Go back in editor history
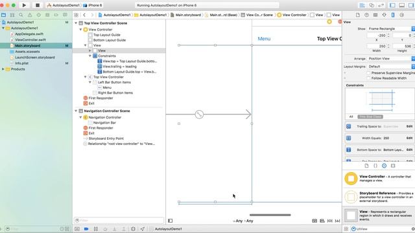The width and height of the screenshot is (415, 233). [x=84, y=15]
